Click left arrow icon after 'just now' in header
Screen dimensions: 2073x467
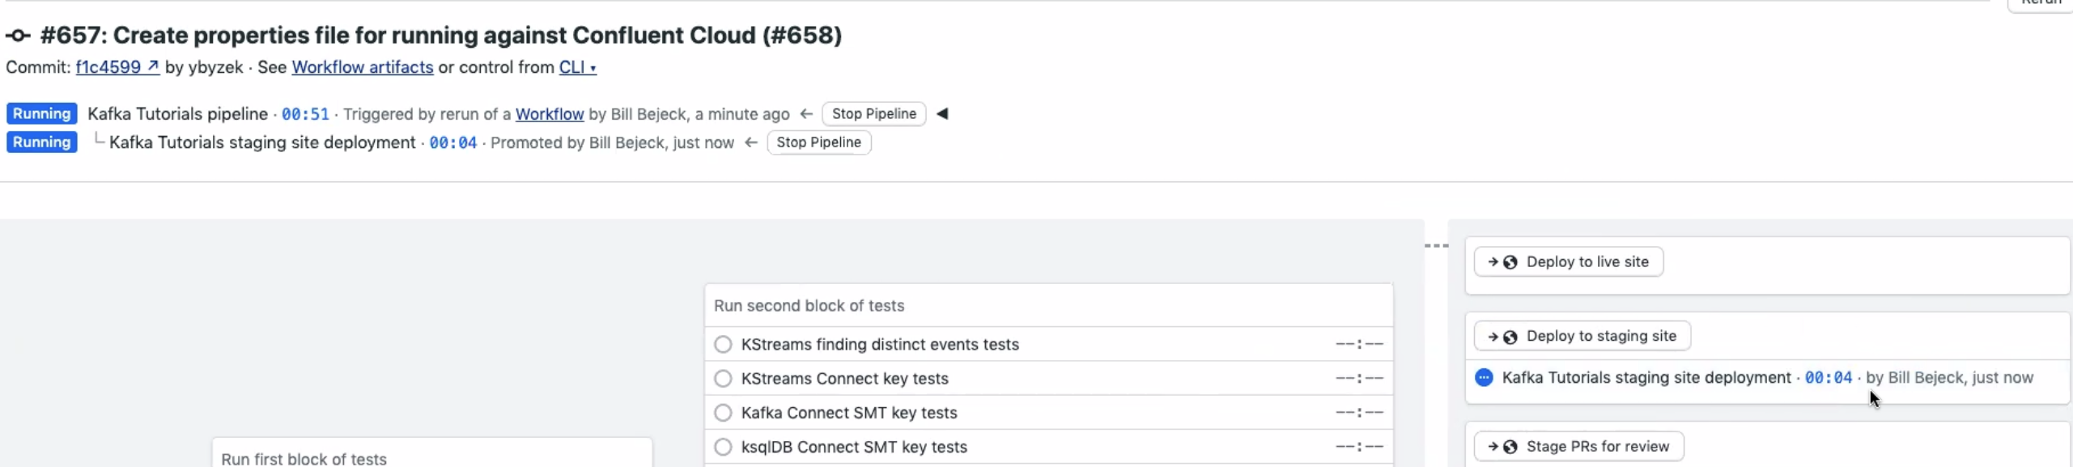coord(750,142)
